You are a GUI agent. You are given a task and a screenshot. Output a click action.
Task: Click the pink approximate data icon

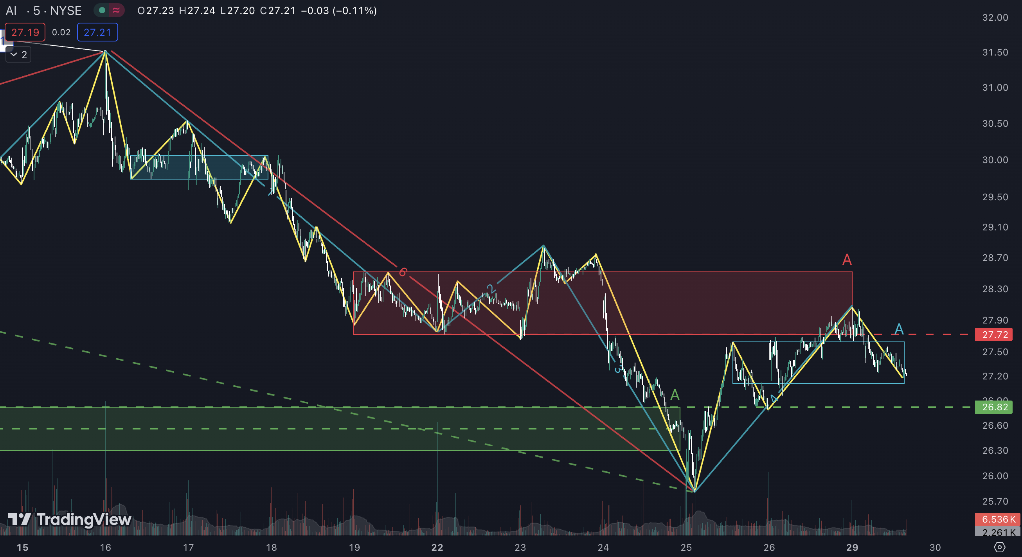pyautogui.click(x=116, y=10)
